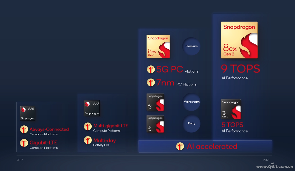
Task: Select the Snapdragon 8cx Gen 1 chip logo
Action: point(158,46)
